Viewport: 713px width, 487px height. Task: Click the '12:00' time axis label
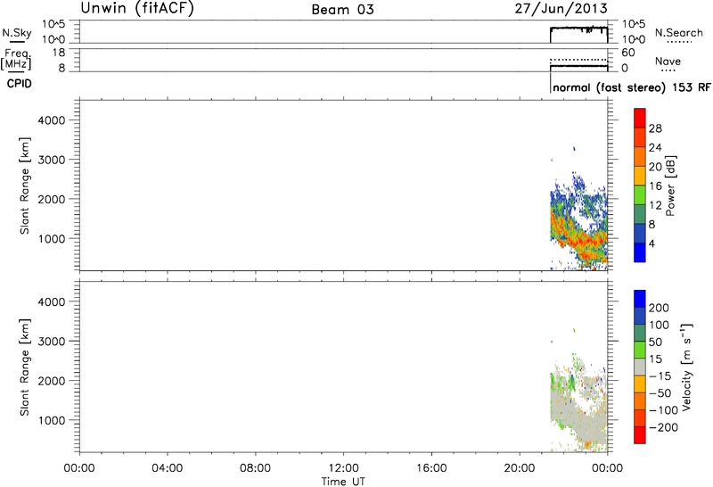343,468
